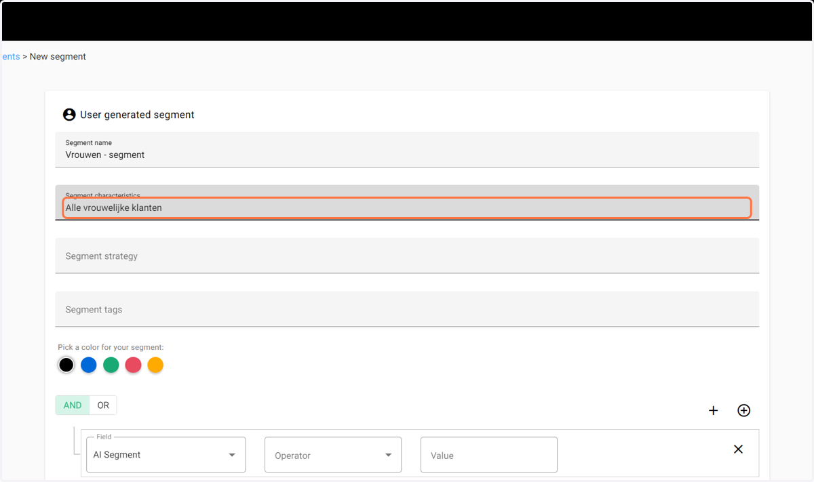
Task: Pick the green segment color
Action: (111, 365)
